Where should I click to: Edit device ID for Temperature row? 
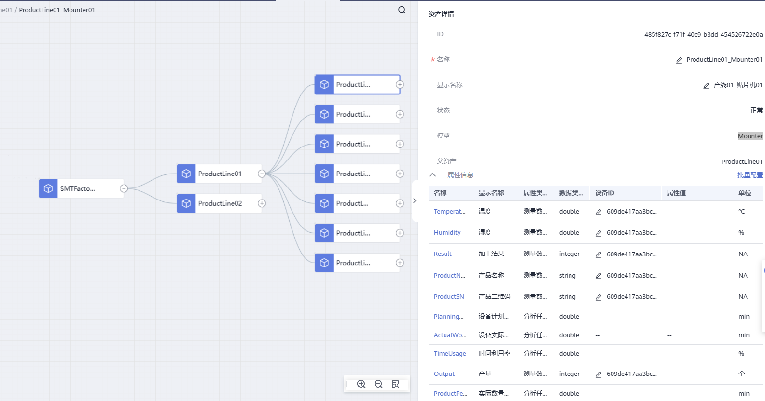click(x=598, y=212)
